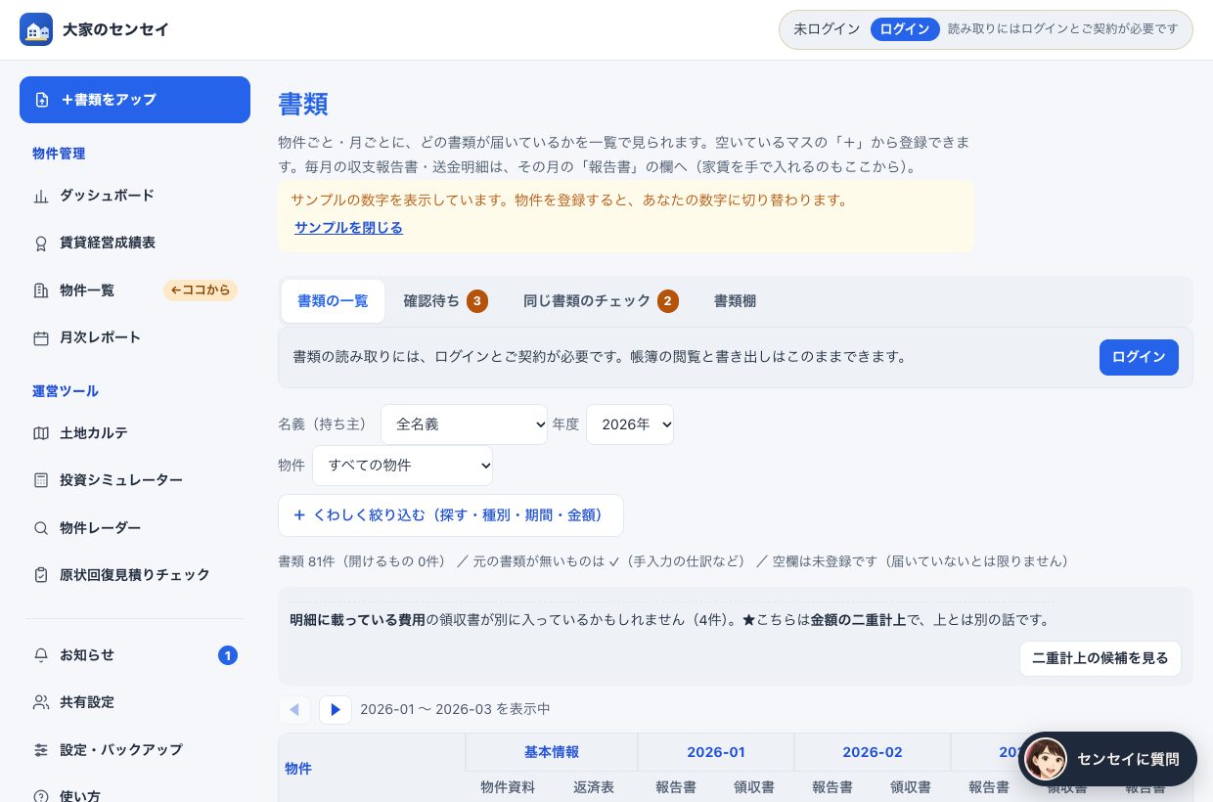Click the 同じ書類のチェック count badge 2
This screenshot has width=1213, height=802.
(668, 301)
